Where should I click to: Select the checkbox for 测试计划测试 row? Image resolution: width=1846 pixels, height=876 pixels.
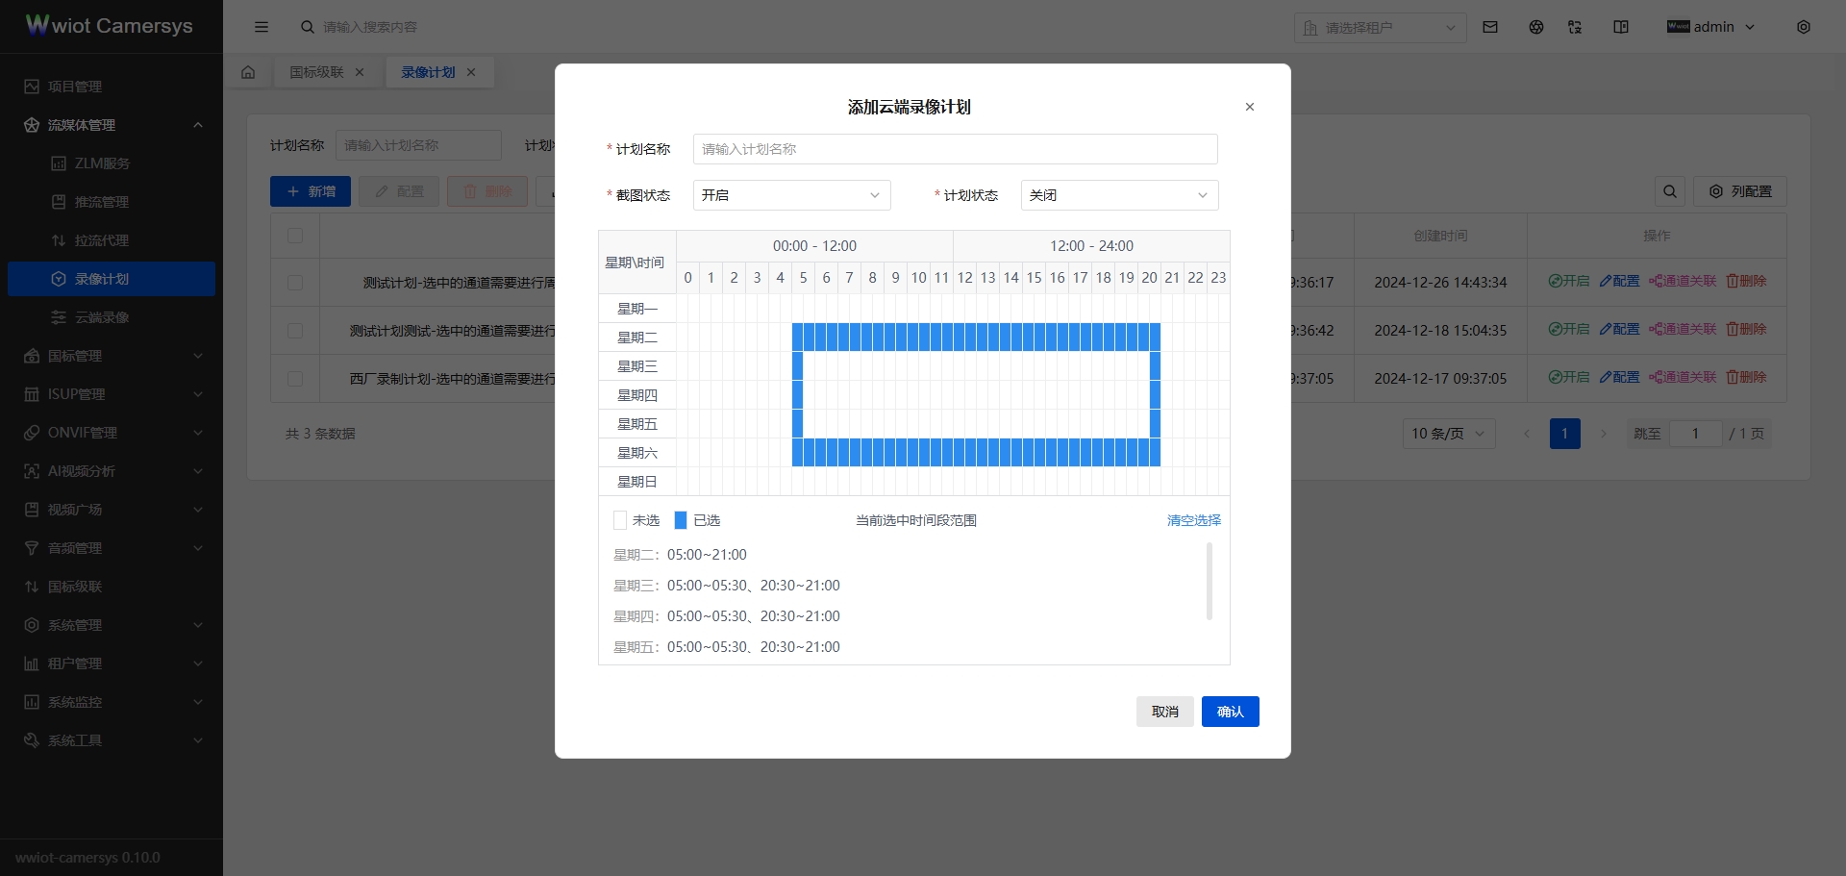coord(294,330)
